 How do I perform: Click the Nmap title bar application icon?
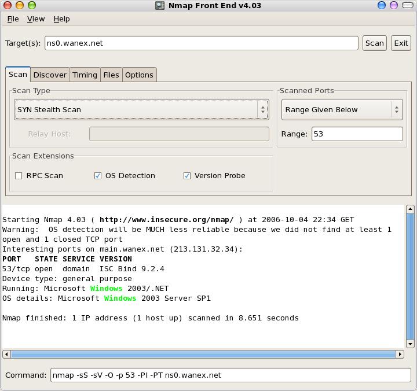[160, 6]
